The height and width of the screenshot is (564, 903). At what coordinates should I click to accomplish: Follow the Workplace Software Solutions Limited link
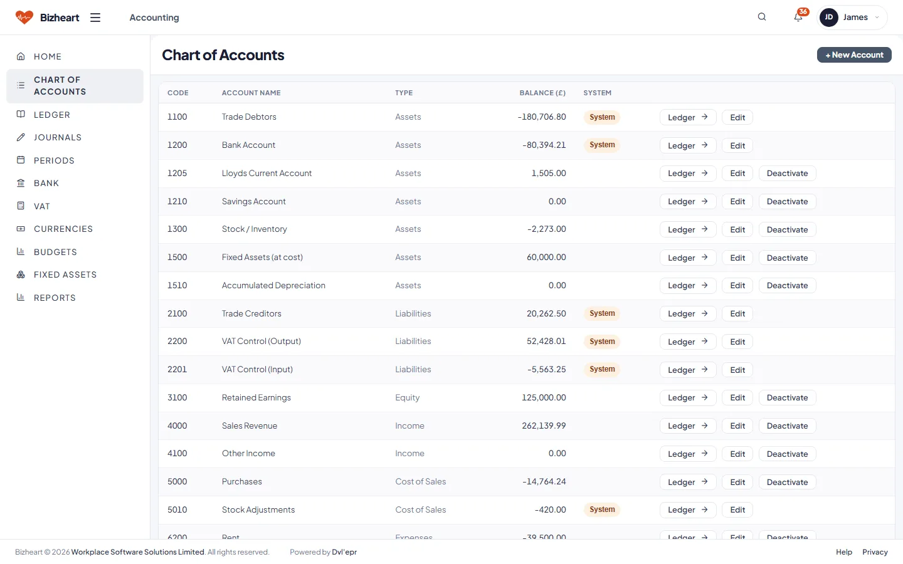coord(138,552)
